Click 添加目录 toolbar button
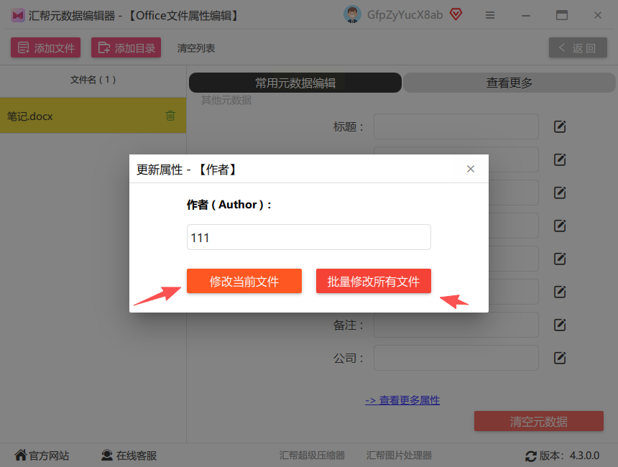This screenshot has width=618, height=467. (x=126, y=47)
